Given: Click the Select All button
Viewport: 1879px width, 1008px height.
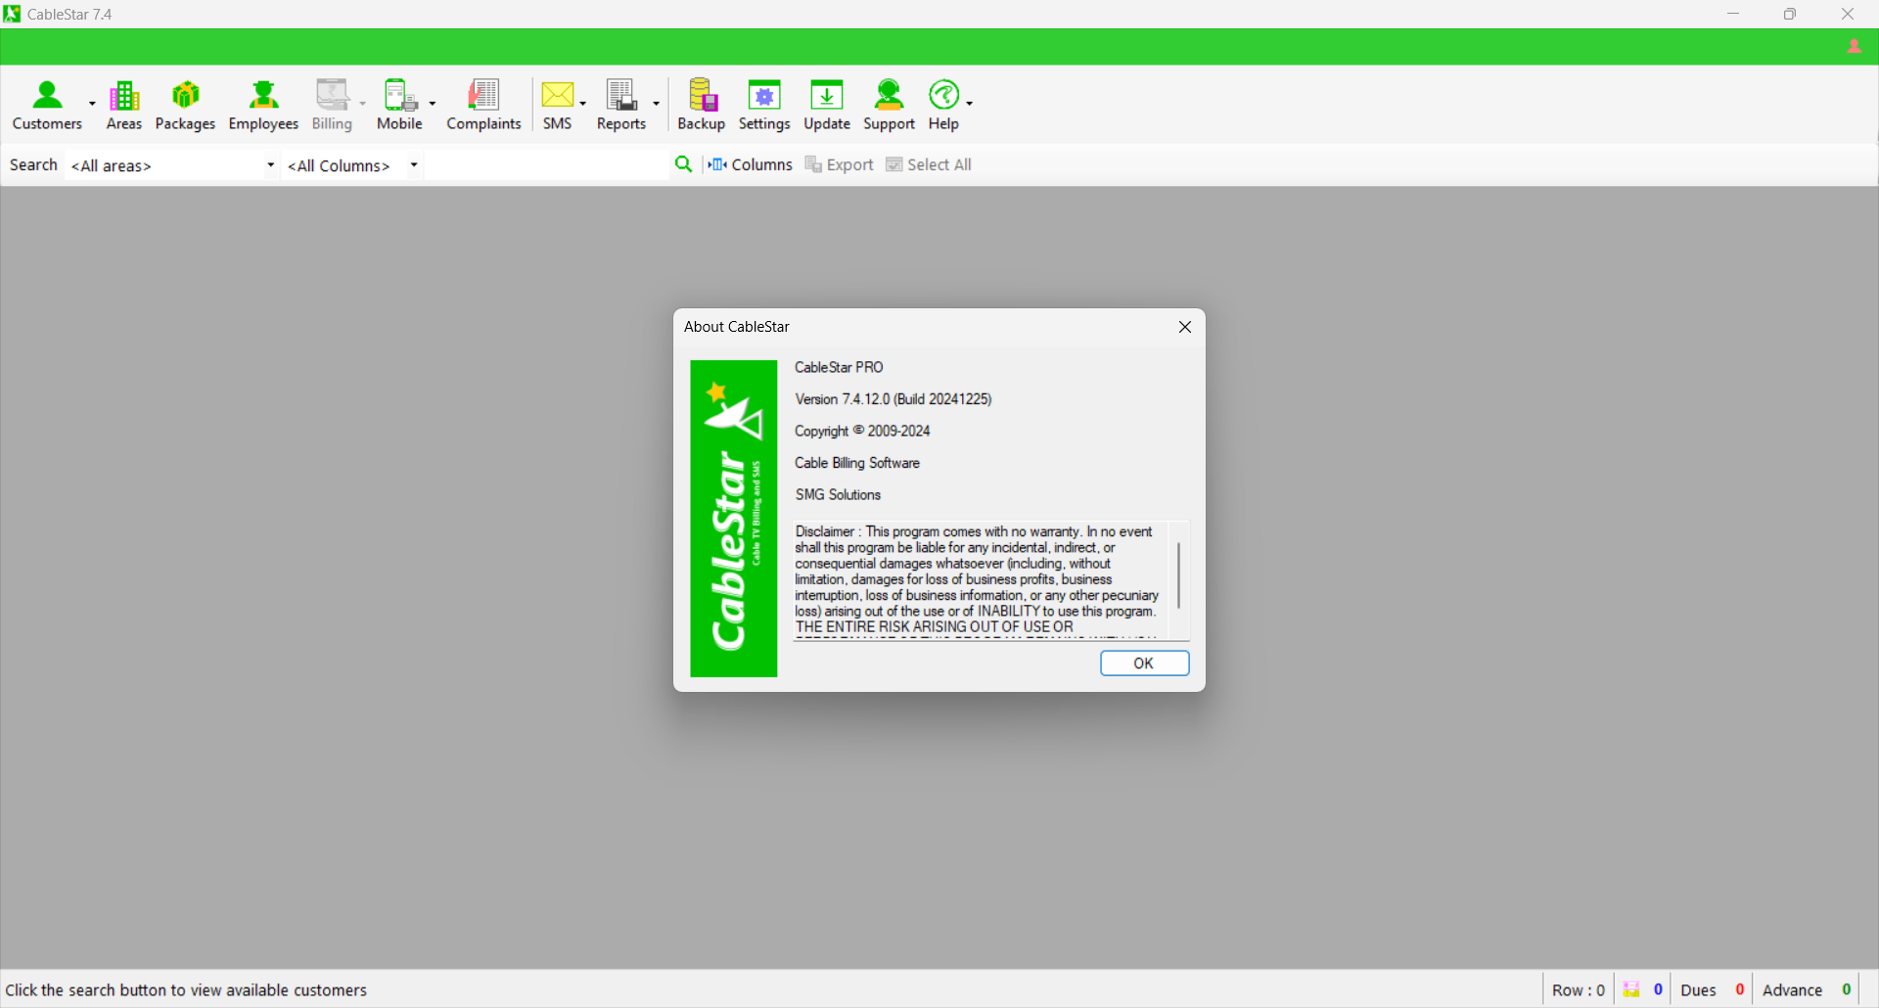Looking at the screenshot, I should (929, 164).
